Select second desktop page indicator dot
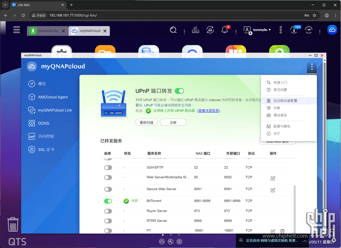Image resolution: width=341 pixels, height=248 pixels. (x=171, y=235)
